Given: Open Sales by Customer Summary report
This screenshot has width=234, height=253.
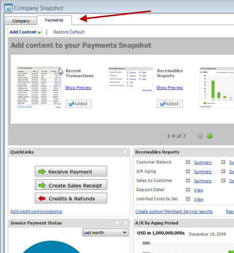Looking at the screenshot, I should coord(203,181).
